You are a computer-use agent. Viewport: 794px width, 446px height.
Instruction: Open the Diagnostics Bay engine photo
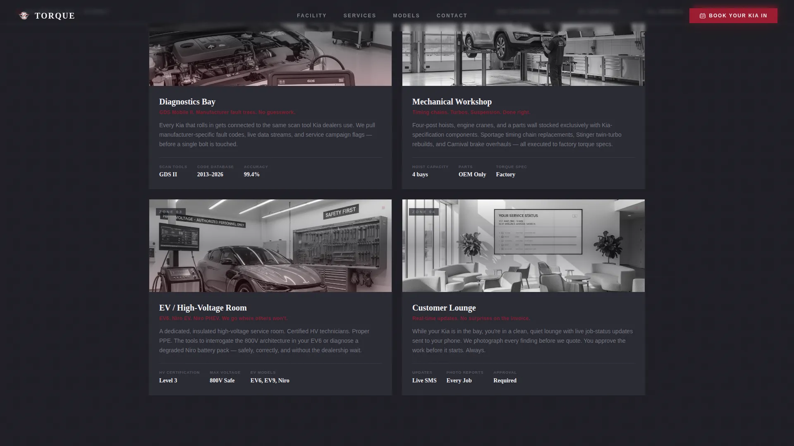click(x=270, y=55)
